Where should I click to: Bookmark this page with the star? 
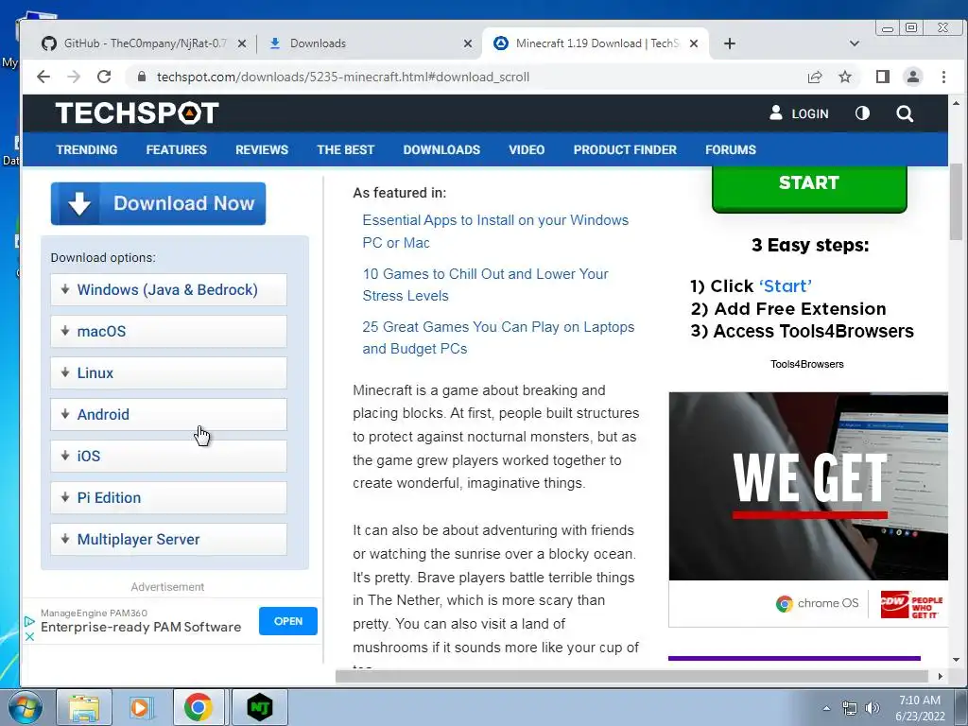pos(845,77)
